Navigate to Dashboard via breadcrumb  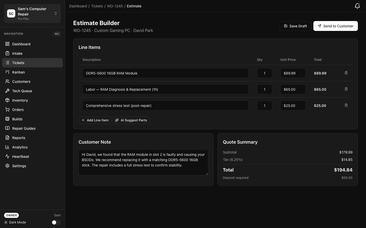[78, 6]
